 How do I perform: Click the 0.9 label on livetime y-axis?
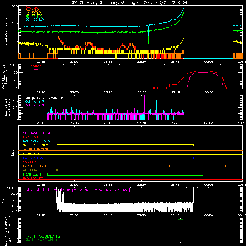[15, 223]
